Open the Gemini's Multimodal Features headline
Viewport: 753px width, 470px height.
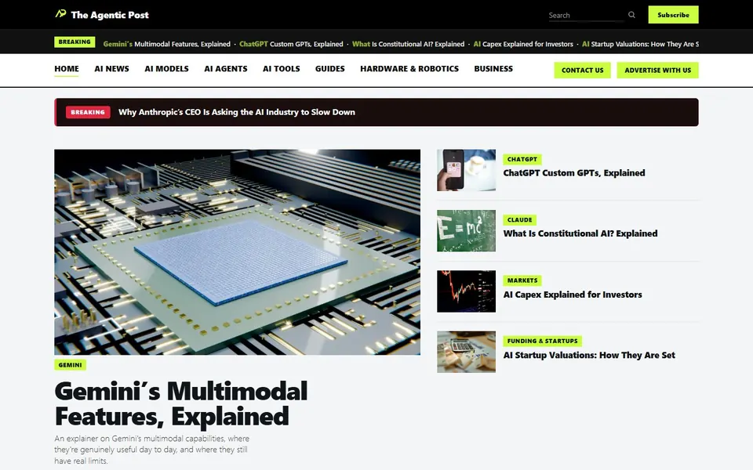(181, 403)
